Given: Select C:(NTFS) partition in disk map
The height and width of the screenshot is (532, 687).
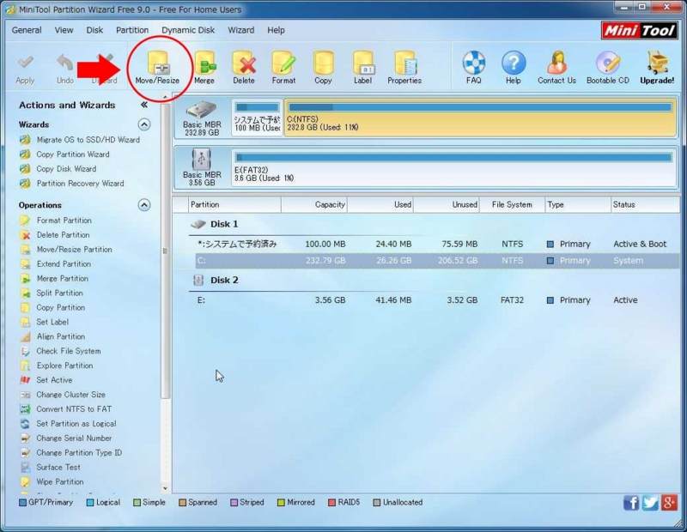Looking at the screenshot, I should click(480, 118).
